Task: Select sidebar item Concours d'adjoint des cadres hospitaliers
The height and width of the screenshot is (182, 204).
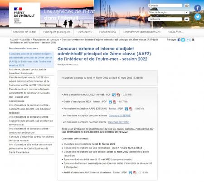Action: 31,139
